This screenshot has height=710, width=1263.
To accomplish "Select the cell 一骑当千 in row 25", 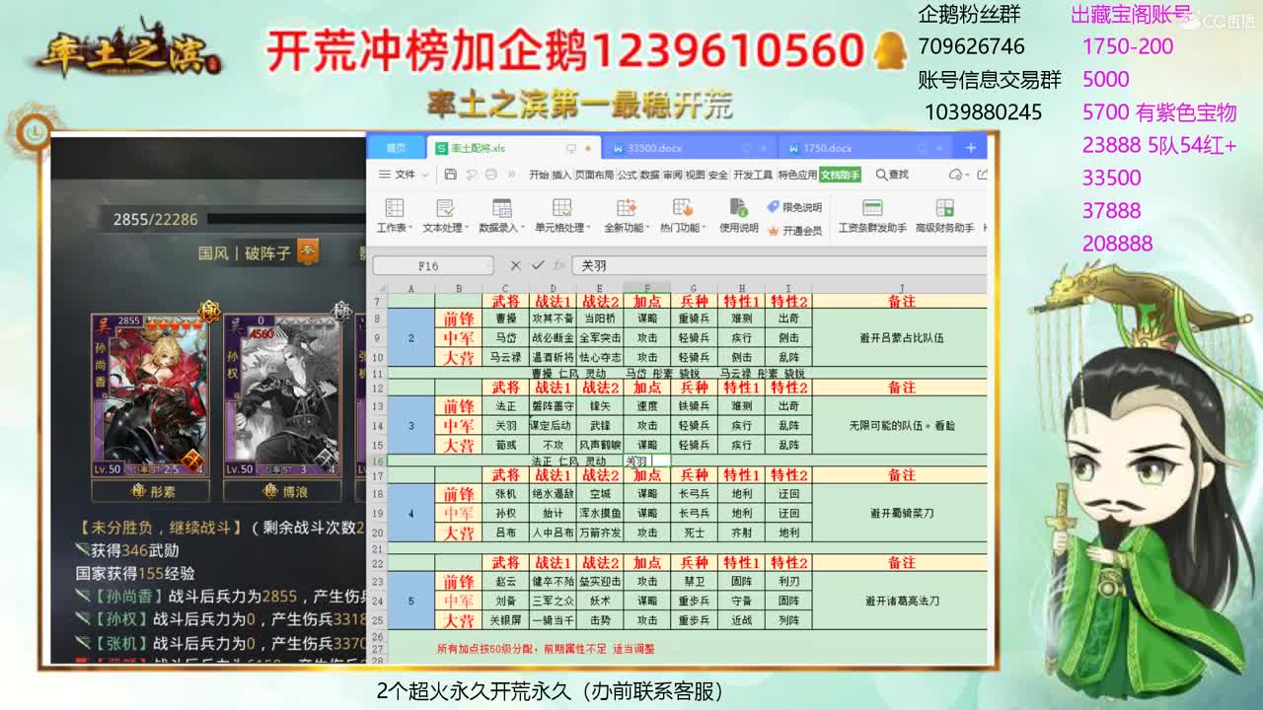I will coord(553,621).
